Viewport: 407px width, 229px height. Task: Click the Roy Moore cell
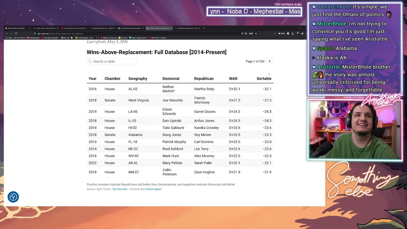[x=203, y=135]
